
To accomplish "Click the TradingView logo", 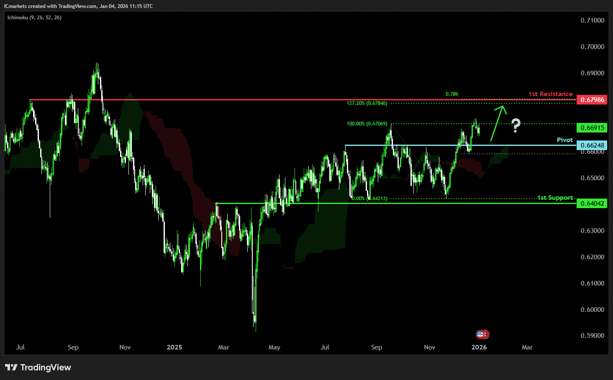I will pos(38,367).
